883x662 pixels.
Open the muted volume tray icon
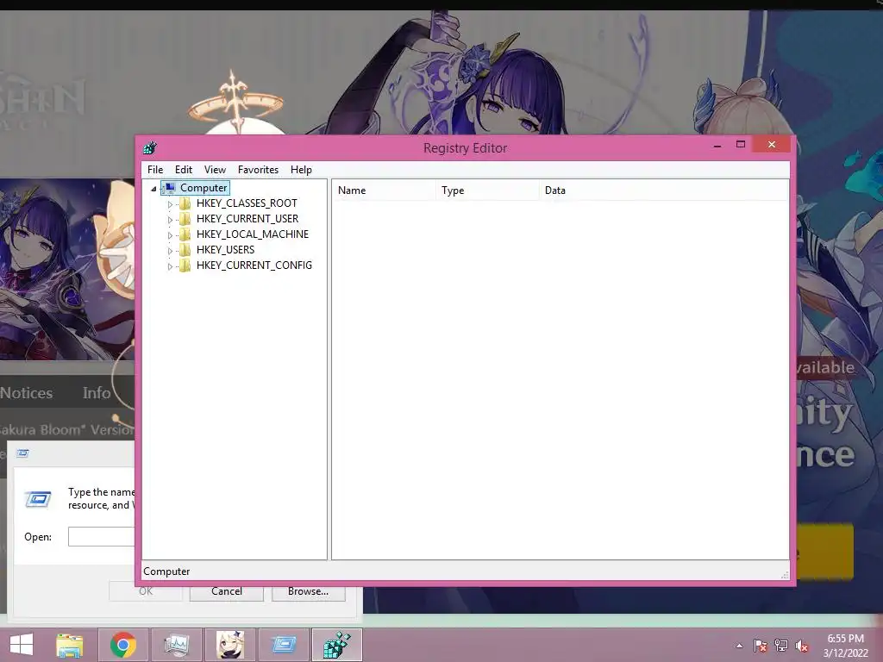[802, 646]
